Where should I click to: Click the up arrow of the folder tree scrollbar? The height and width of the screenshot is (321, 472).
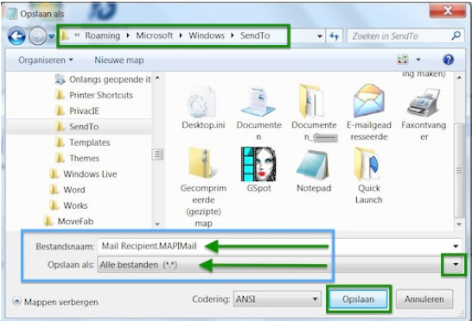pyautogui.click(x=157, y=78)
